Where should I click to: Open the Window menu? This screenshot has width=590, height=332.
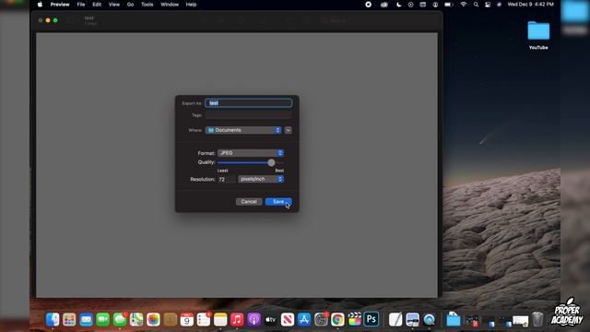pos(170,5)
